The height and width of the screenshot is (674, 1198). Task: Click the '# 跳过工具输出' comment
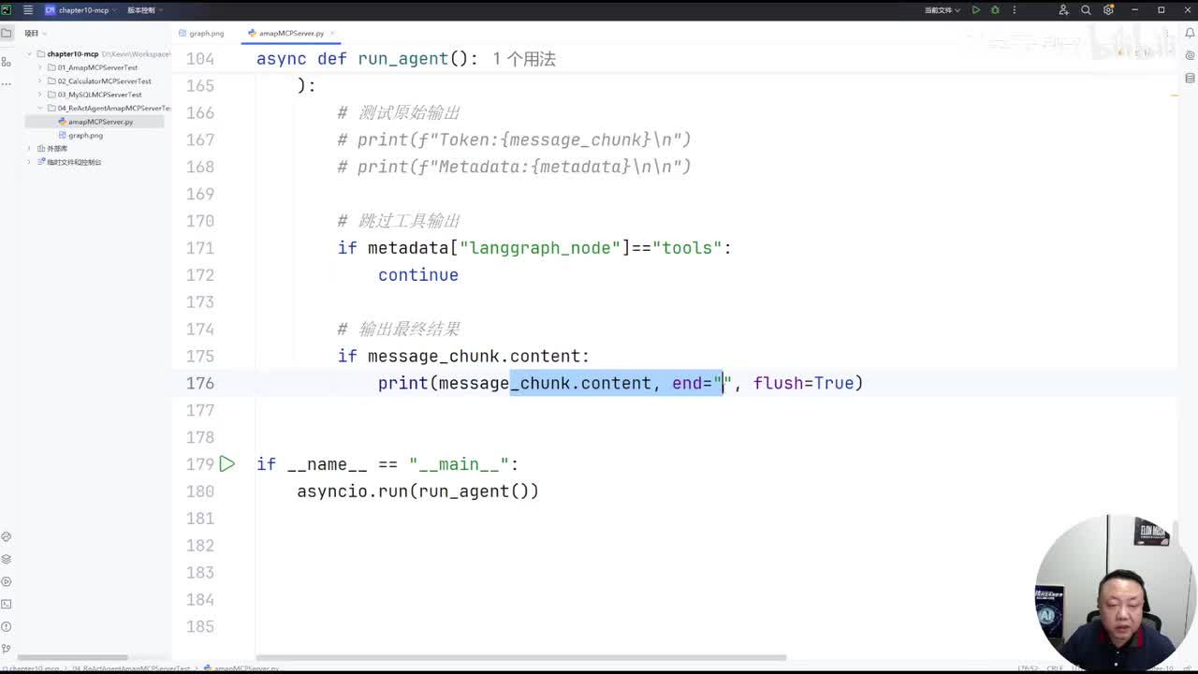399,221
